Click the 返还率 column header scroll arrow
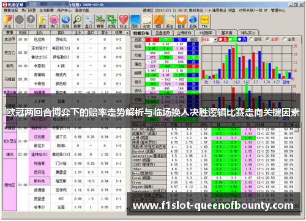 (x=296, y=125)
